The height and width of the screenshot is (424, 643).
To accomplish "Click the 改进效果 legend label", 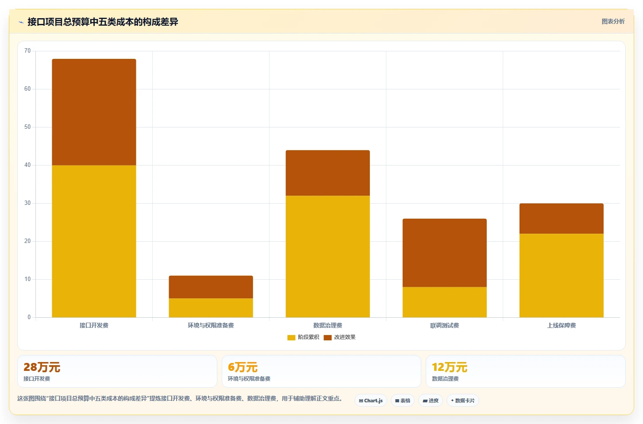I will point(345,337).
